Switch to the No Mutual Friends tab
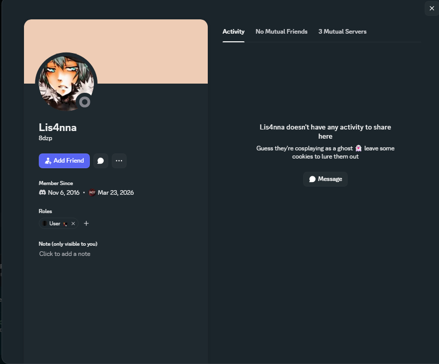 click(x=281, y=32)
